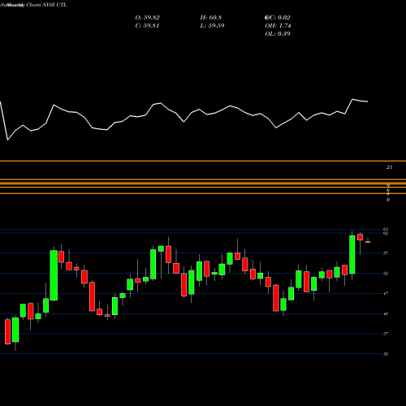This screenshot has height=406, width=406.
Task: Click the 'L: 59.59' low price value
Action: 212,26
